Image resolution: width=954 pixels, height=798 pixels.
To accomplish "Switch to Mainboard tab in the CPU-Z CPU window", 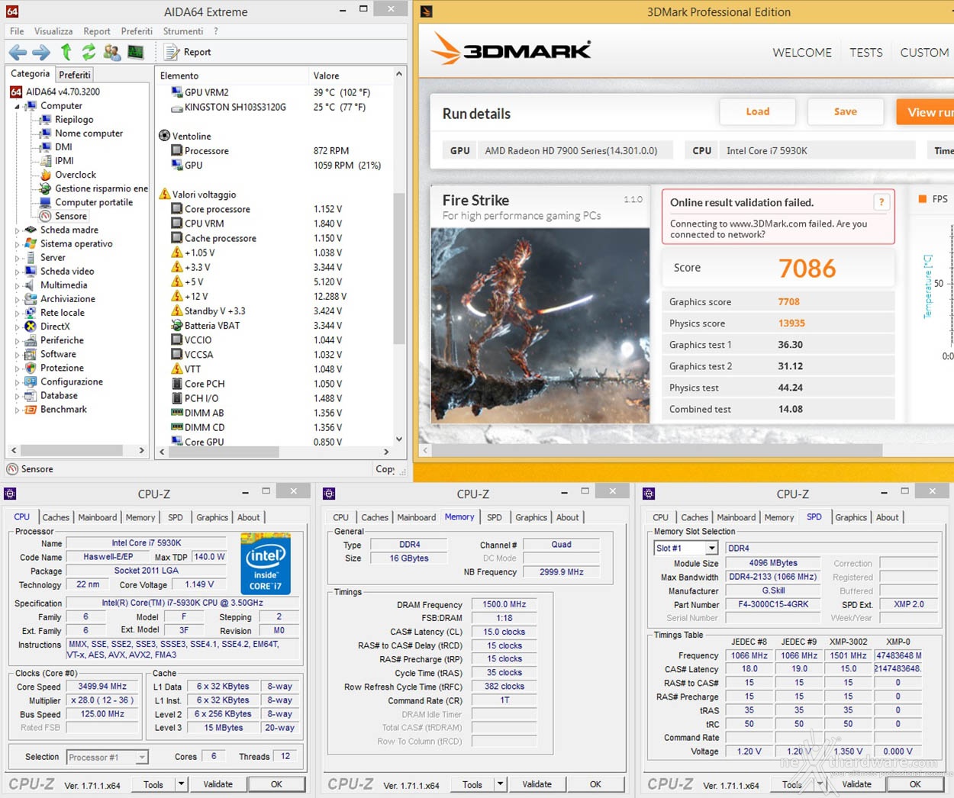I will [98, 517].
